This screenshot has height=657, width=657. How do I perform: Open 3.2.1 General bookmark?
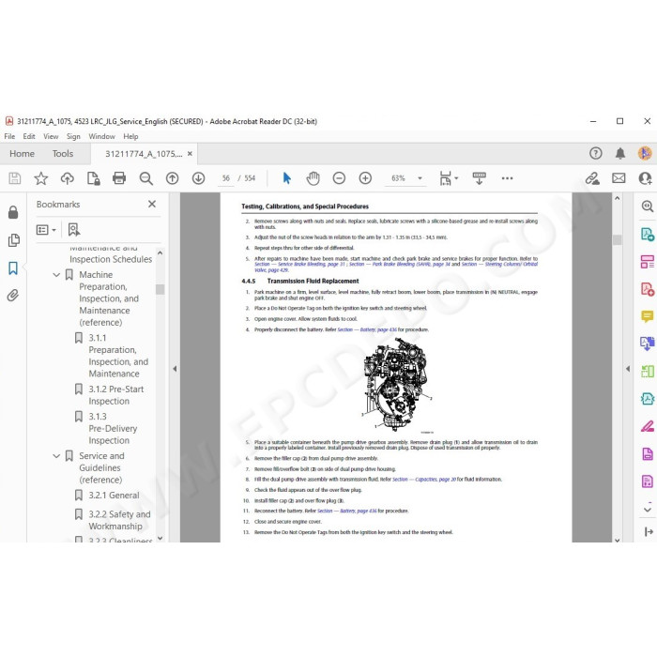click(x=114, y=496)
